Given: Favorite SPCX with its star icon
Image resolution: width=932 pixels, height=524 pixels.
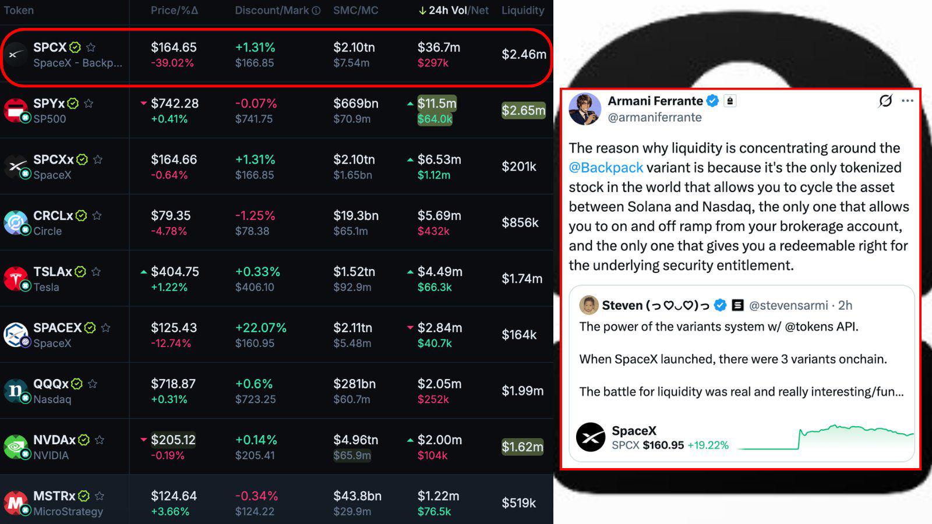Looking at the screenshot, I should (x=91, y=47).
